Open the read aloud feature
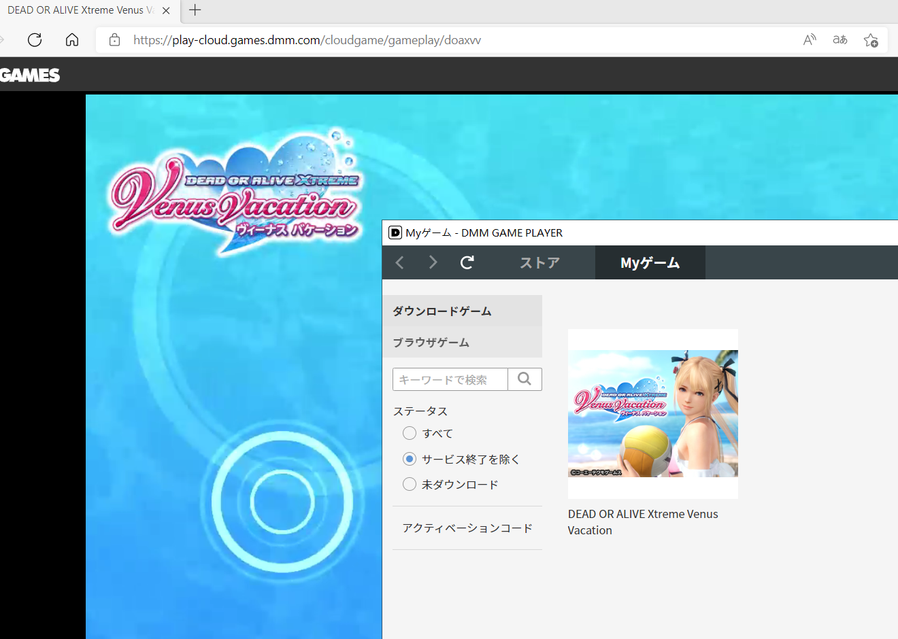 810,40
